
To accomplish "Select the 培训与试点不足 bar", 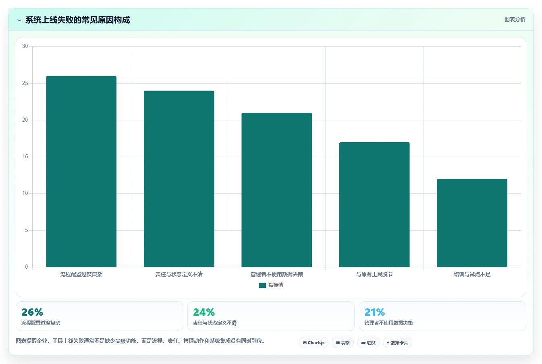I will (472, 223).
